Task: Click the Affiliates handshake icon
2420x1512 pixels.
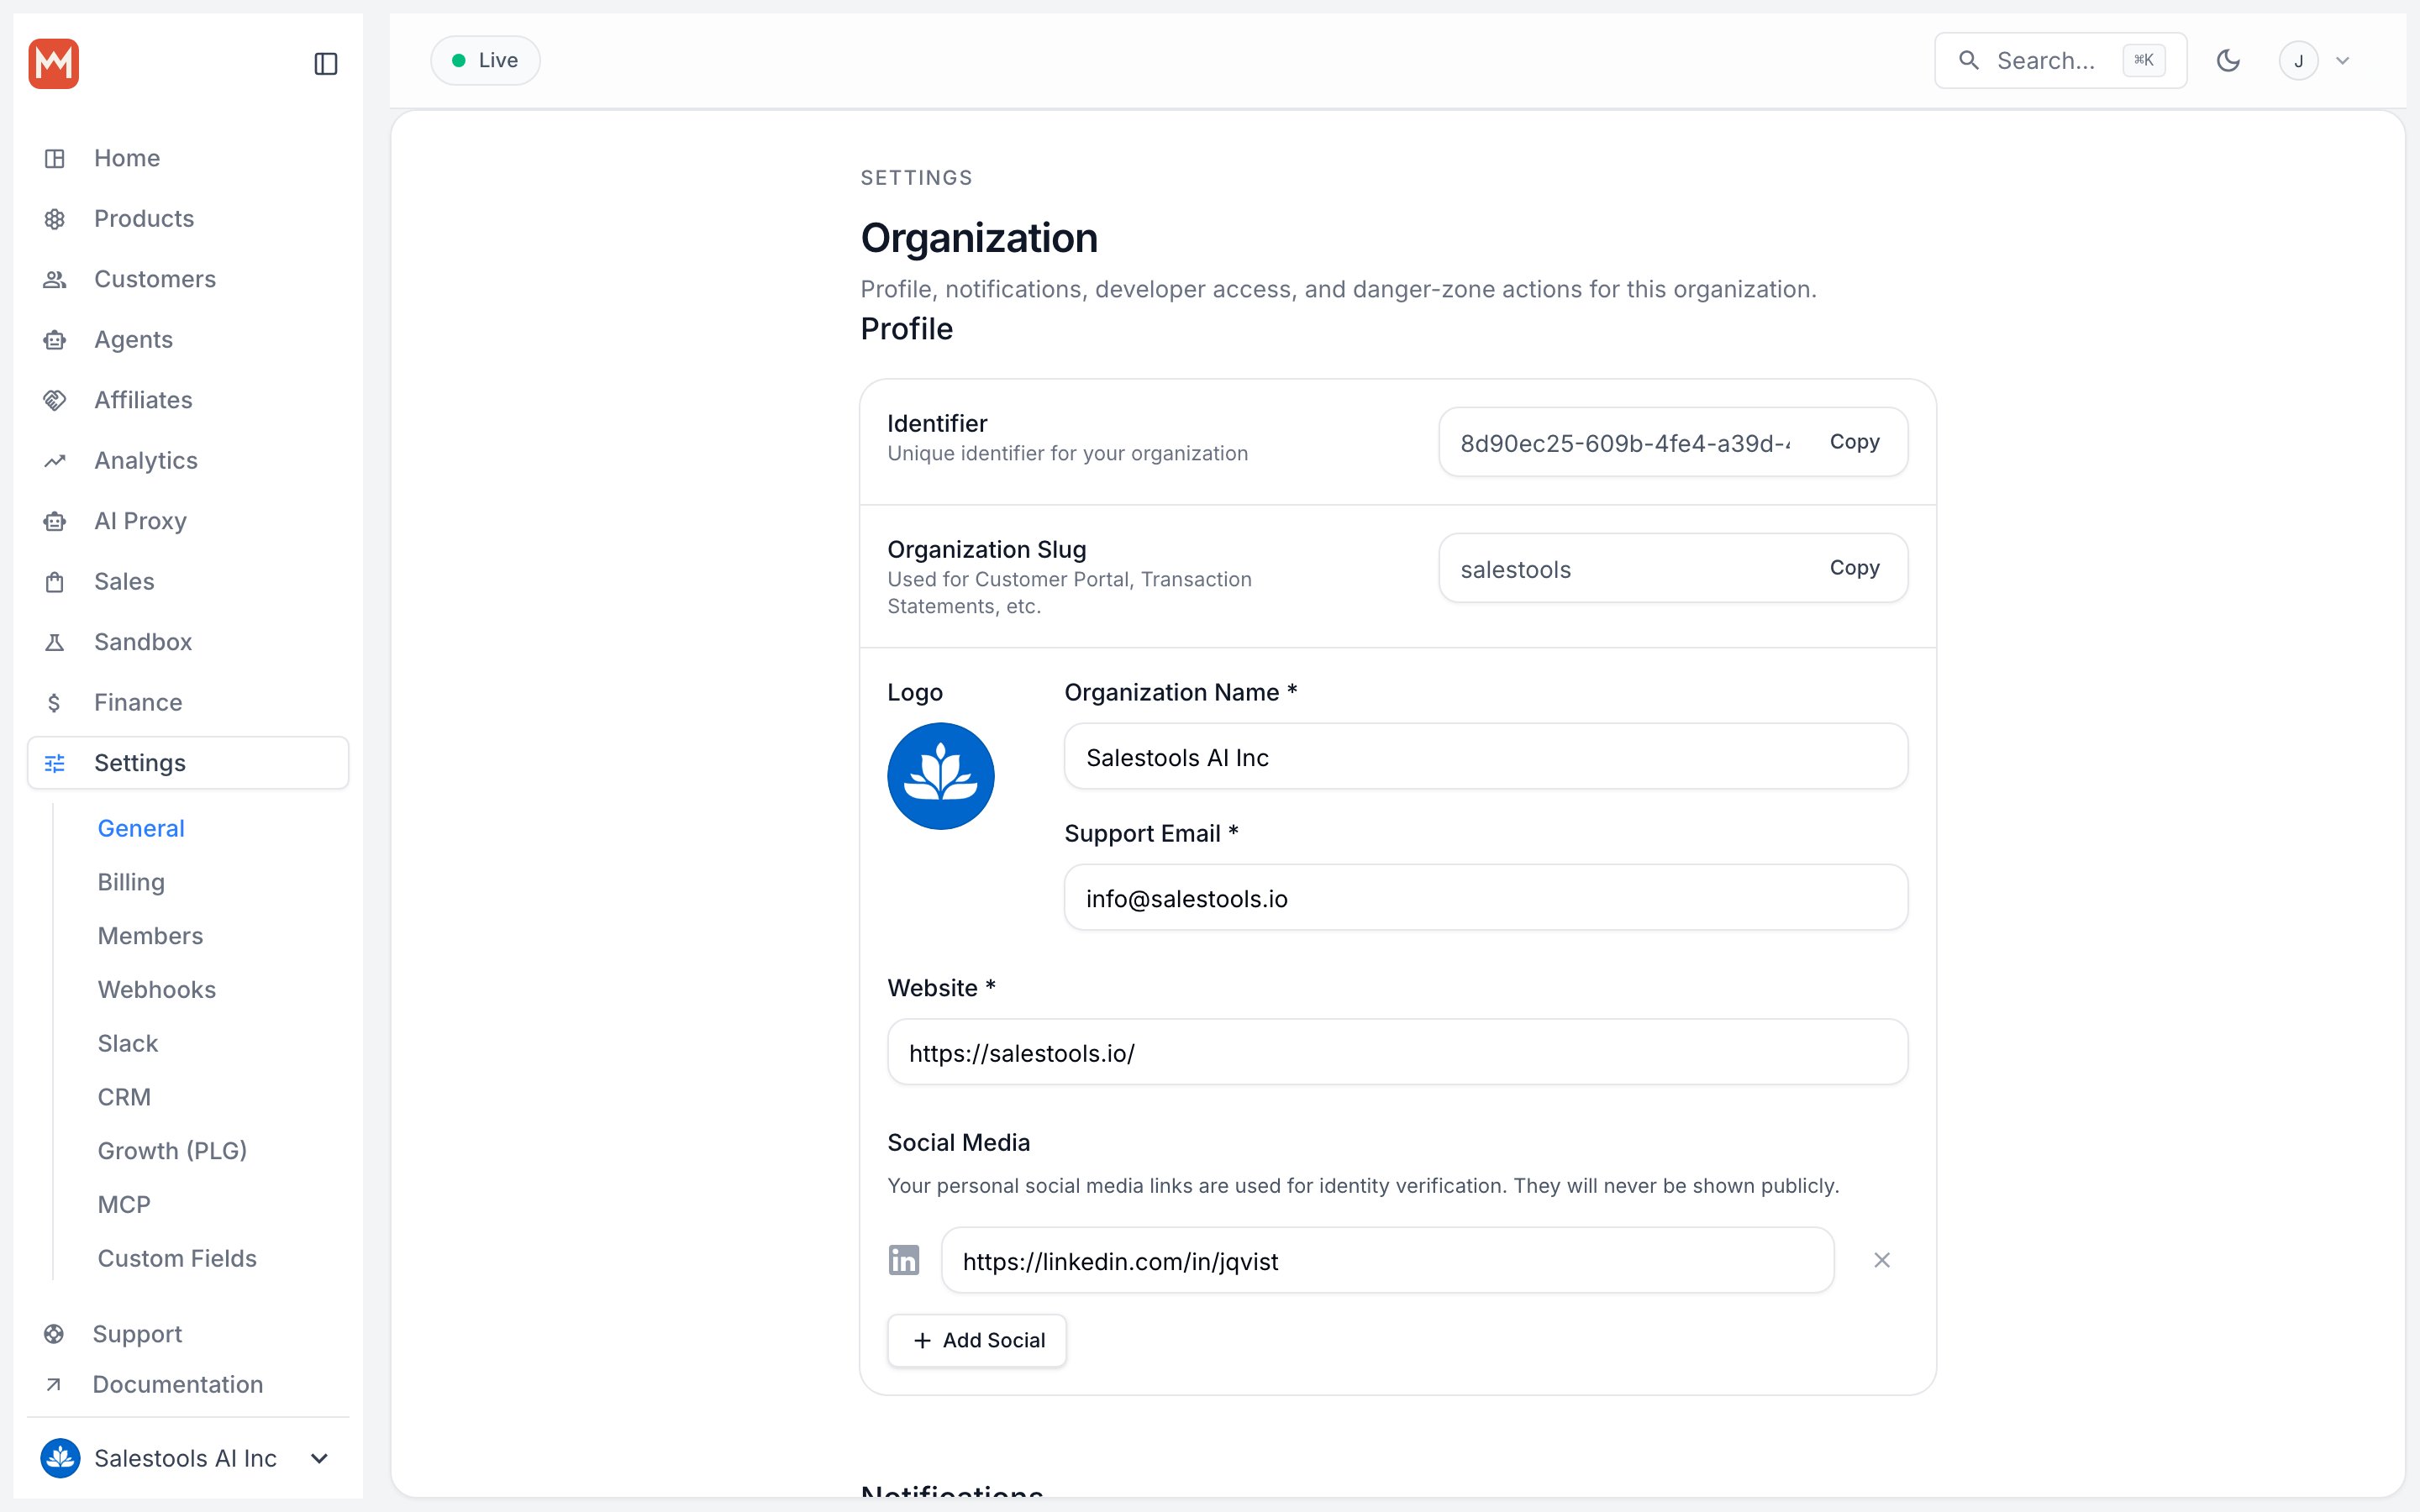Action: click(55, 400)
